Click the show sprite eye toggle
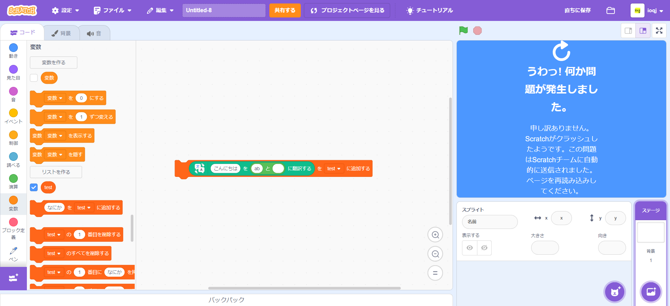 tap(470, 248)
